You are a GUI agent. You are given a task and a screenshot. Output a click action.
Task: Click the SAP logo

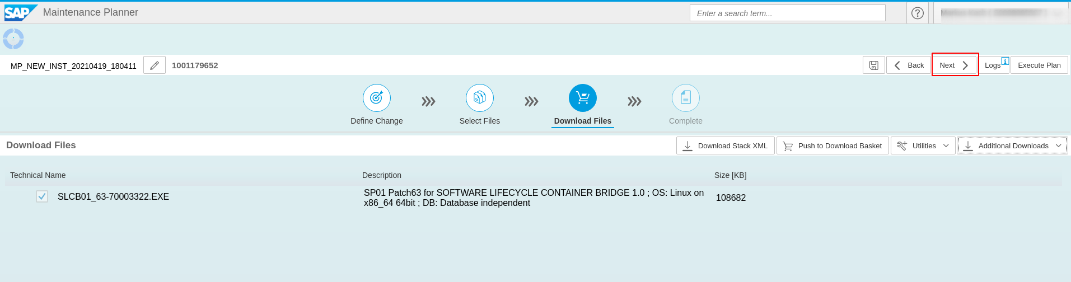pyautogui.click(x=21, y=12)
